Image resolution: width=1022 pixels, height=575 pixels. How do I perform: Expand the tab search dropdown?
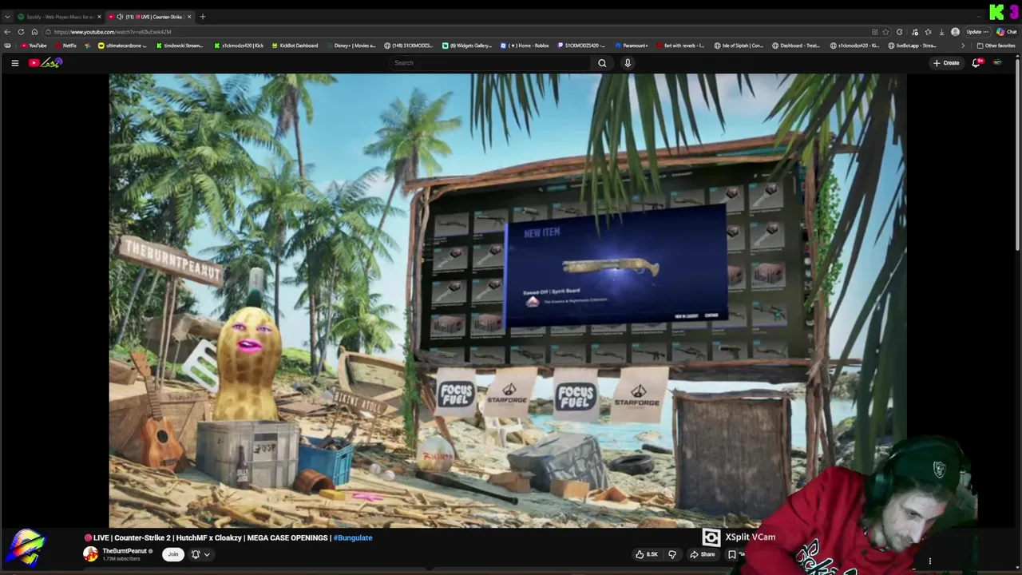pos(7,17)
